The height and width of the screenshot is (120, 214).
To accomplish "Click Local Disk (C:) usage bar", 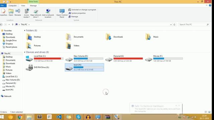I will tap(49, 59).
